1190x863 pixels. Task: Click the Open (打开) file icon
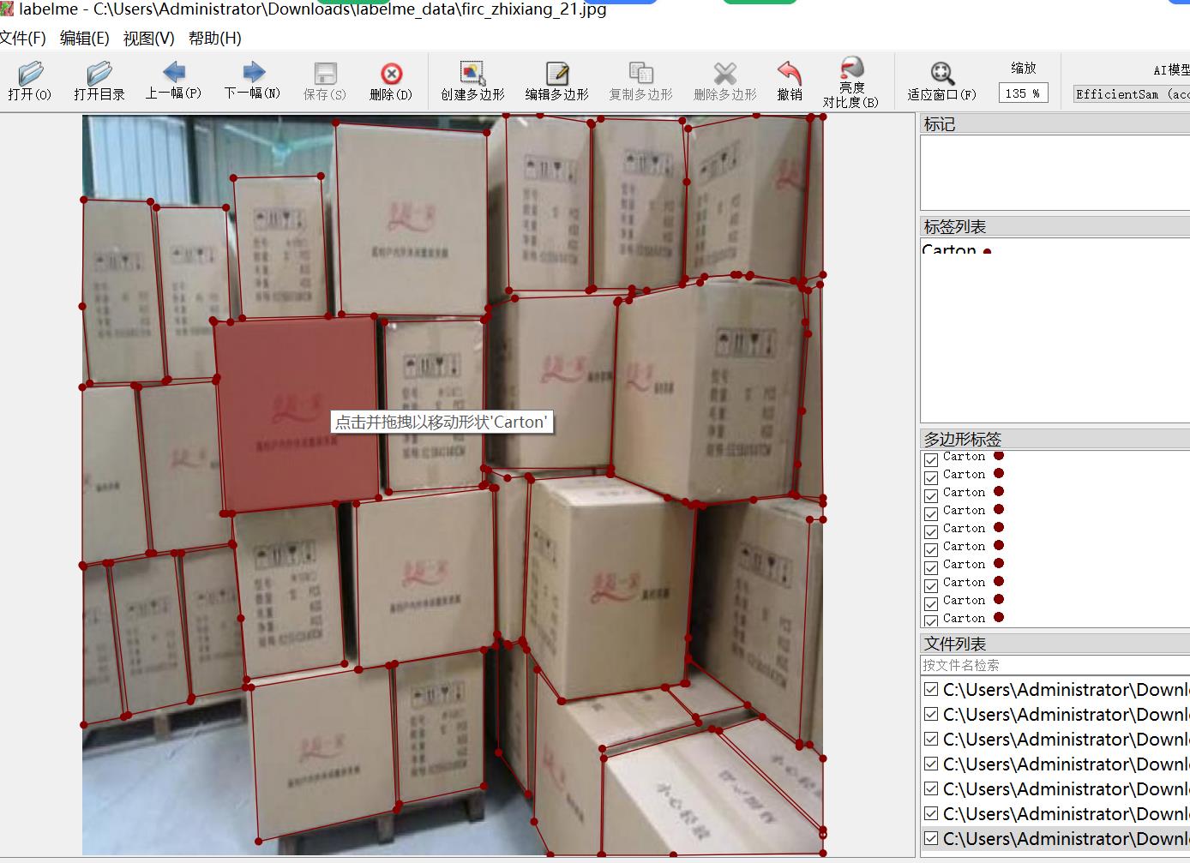point(30,74)
